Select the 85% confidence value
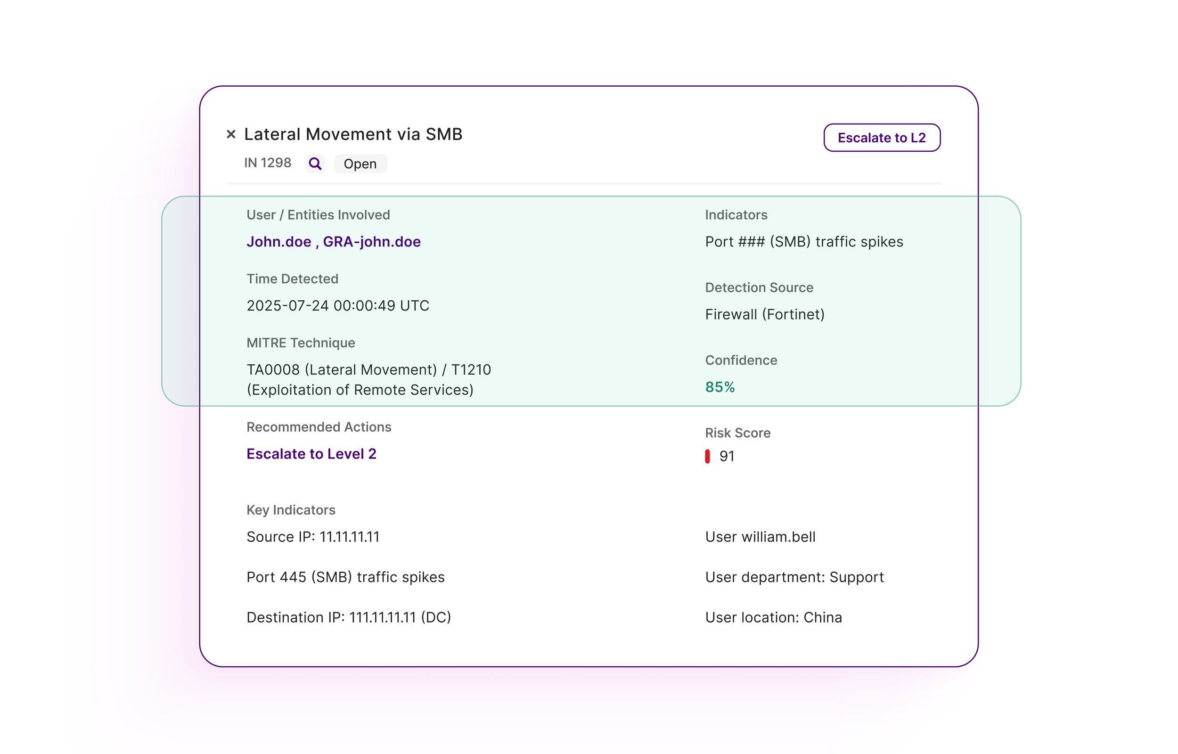 720,387
